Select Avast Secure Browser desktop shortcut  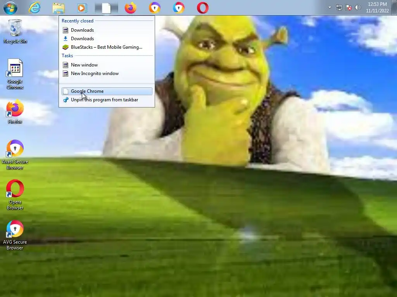pos(15,155)
